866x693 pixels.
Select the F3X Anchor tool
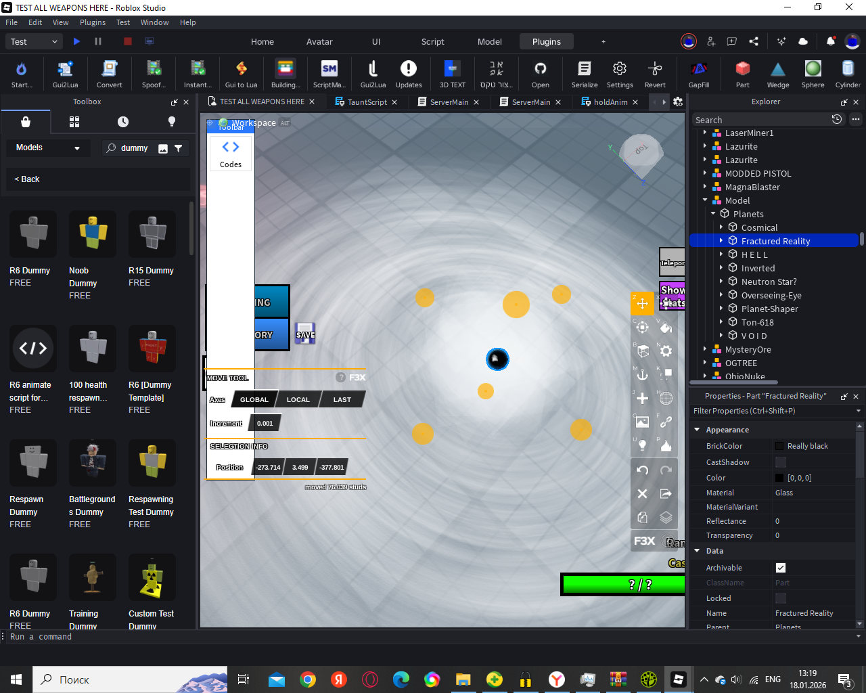(642, 375)
